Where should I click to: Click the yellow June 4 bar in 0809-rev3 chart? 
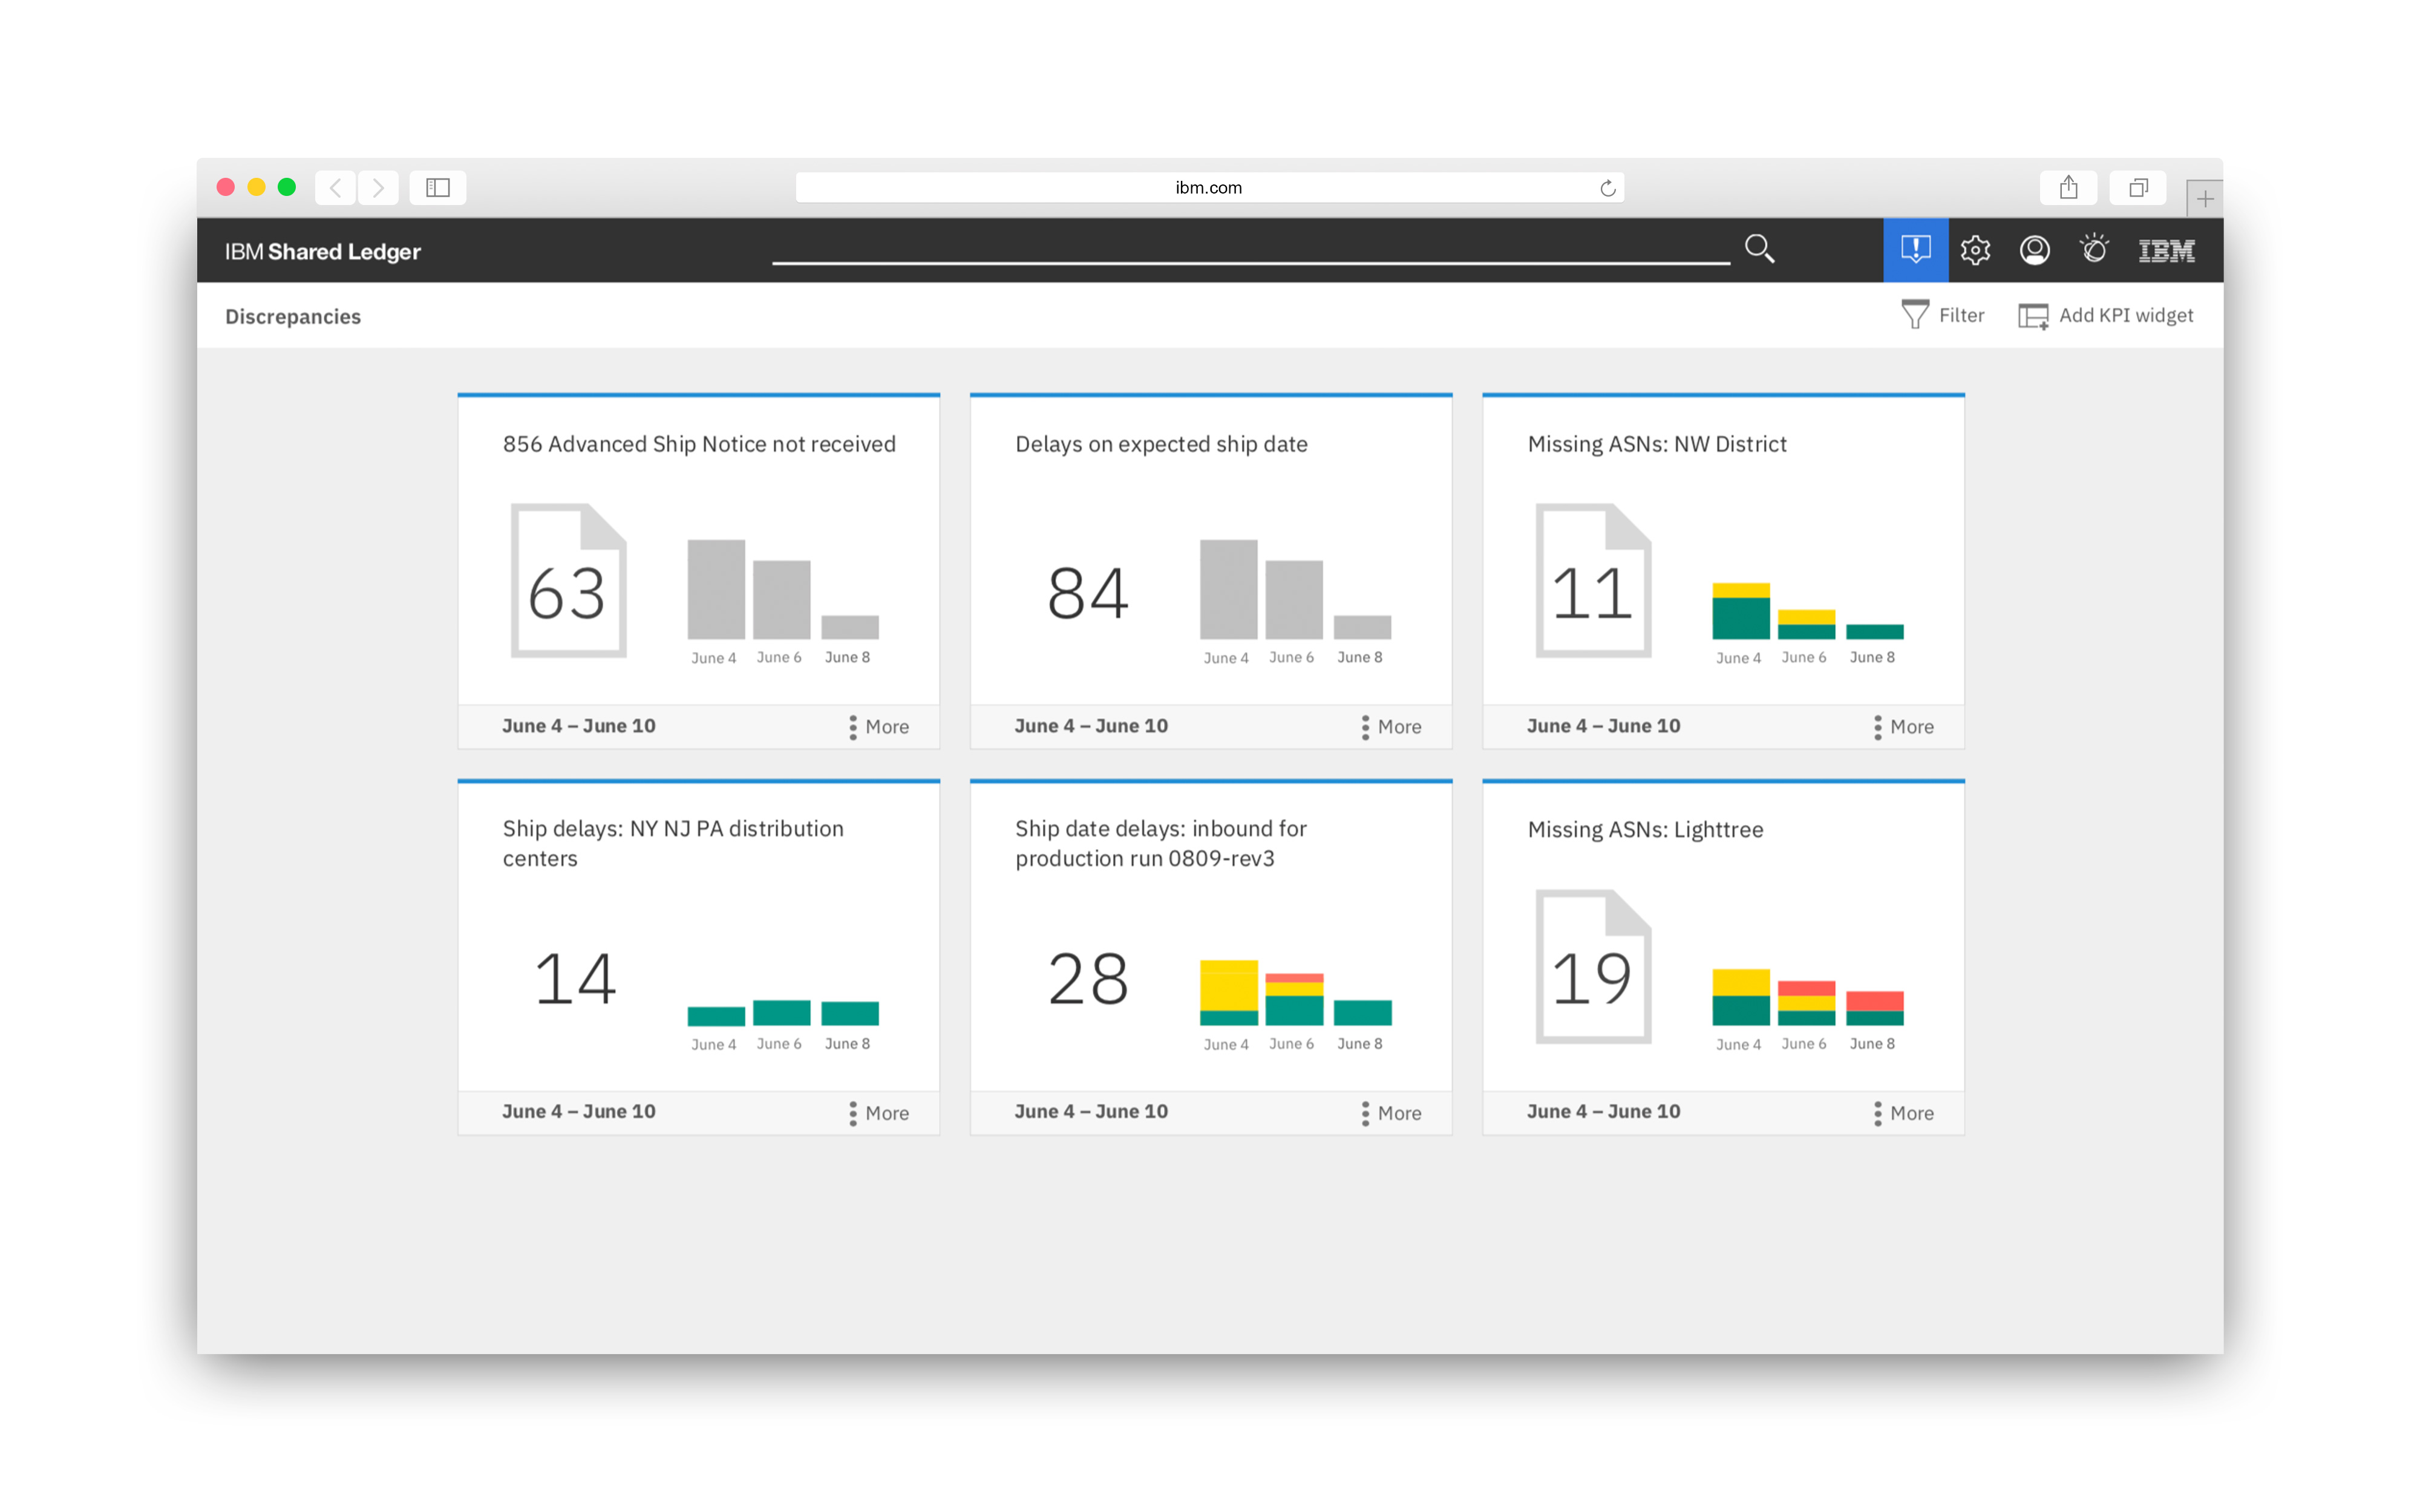tap(1228, 985)
